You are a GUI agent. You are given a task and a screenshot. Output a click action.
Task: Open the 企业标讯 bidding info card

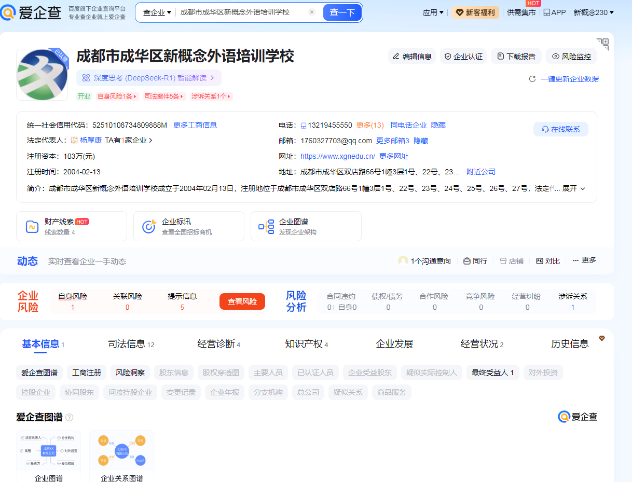coord(188,226)
